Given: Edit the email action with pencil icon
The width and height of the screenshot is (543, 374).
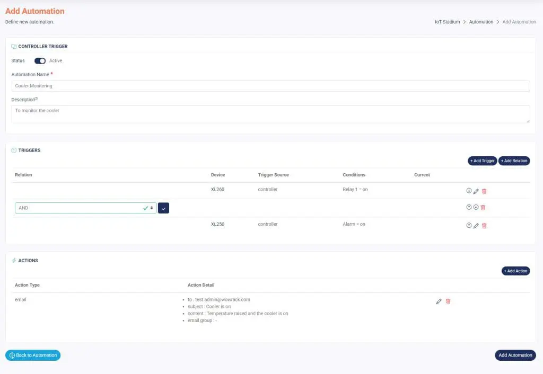Looking at the screenshot, I should 439,301.
